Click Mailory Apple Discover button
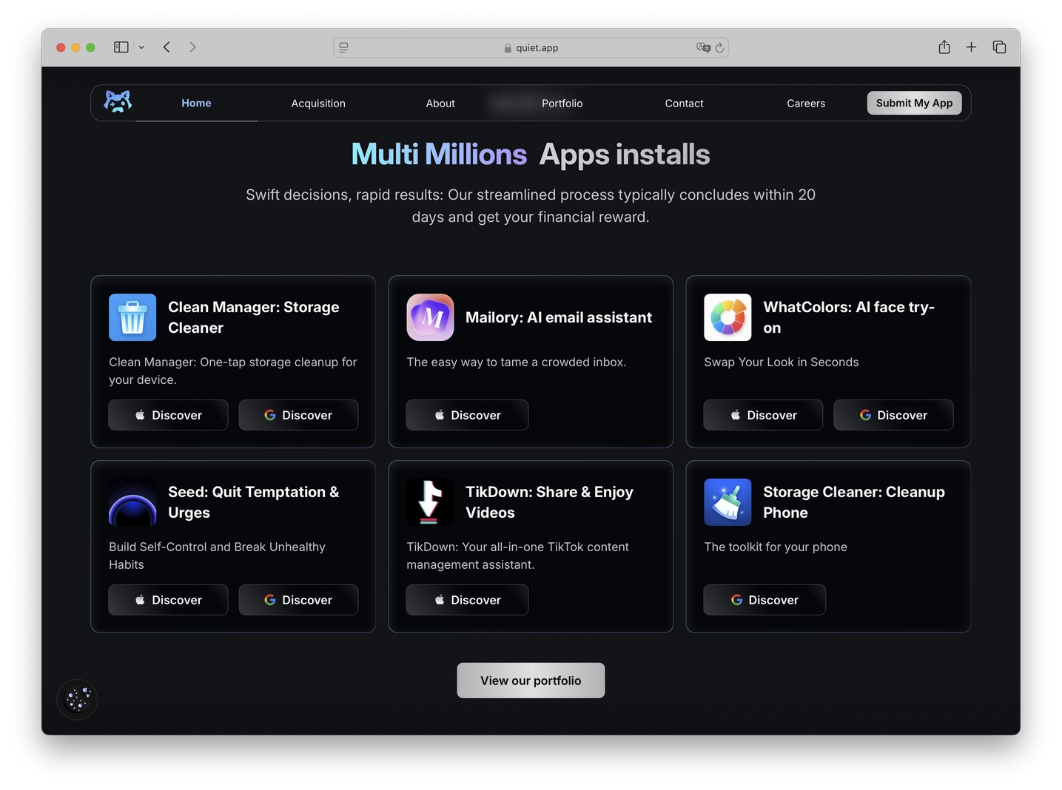The image size is (1062, 790). pyautogui.click(x=467, y=415)
